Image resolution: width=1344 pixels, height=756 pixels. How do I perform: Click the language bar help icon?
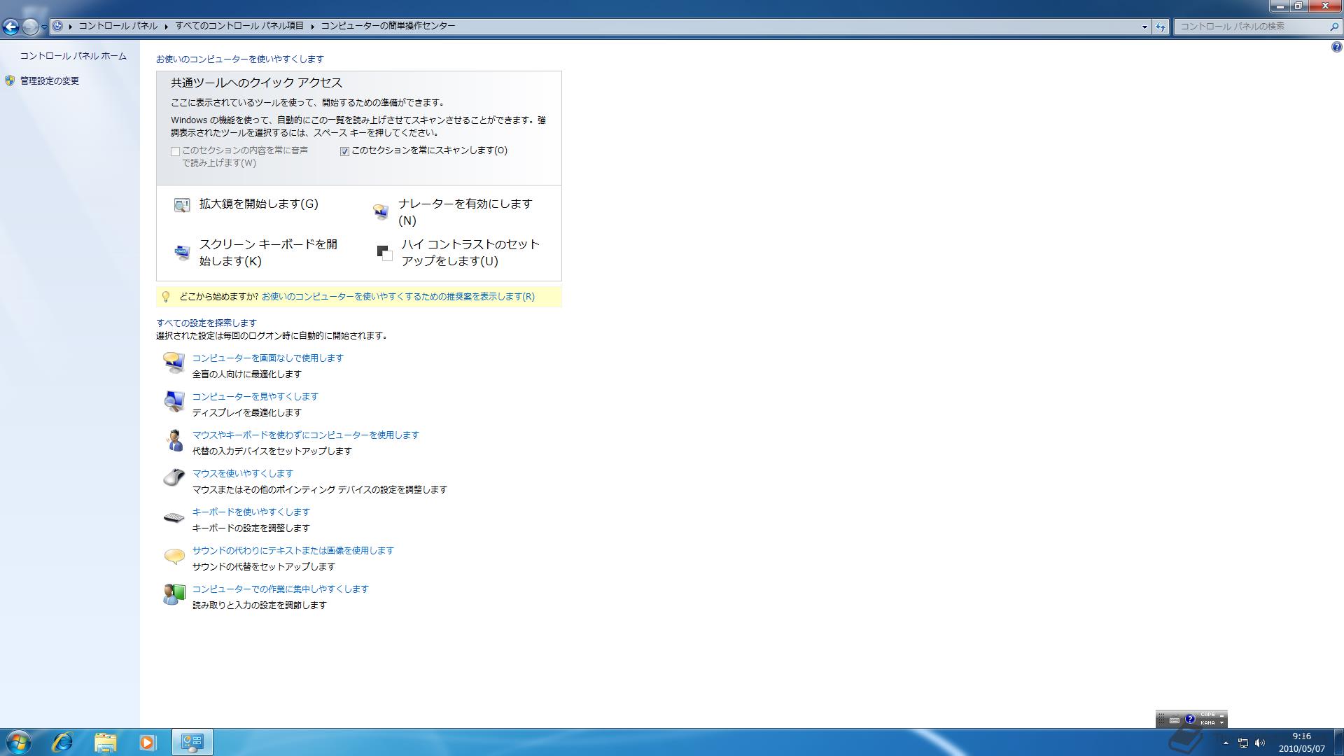pyautogui.click(x=1190, y=719)
